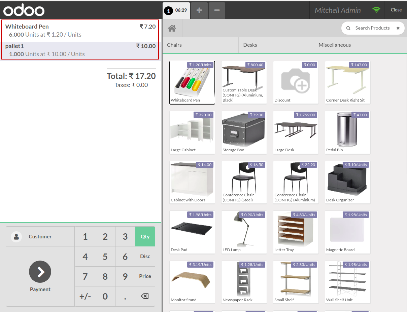
Task: Clear the product search with the x icon
Action: click(x=398, y=28)
